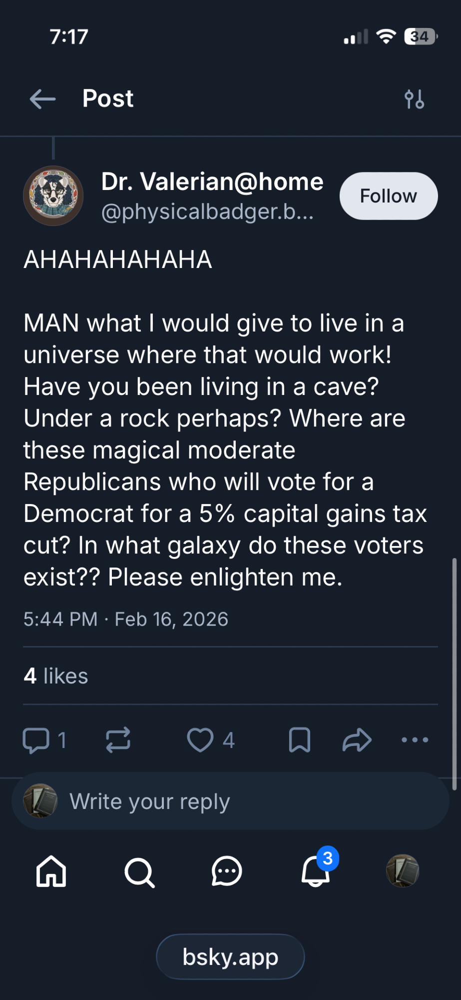Open Notifications with 3 badge
This screenshot has width=461, height=1000.
pyautogui.click(x=316, y=871)
